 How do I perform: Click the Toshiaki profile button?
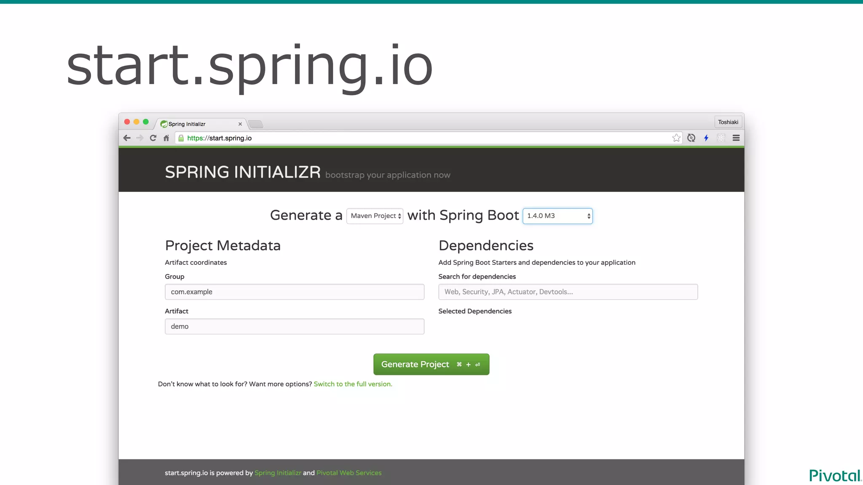[728, 122]
